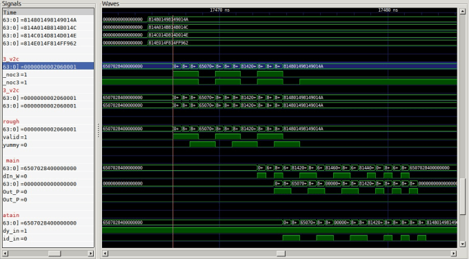
Task: Select the id_in=0 signal
Action: click(x=48, y=239)
